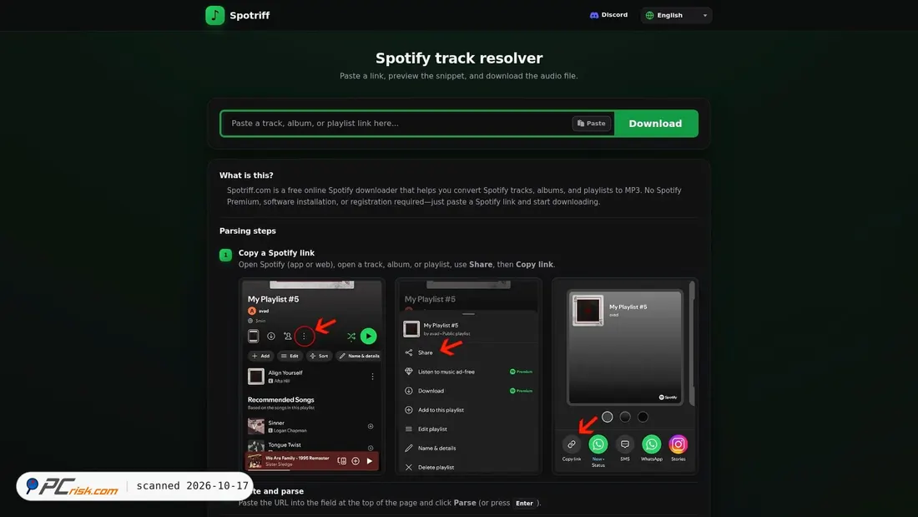Screen dimensions: 918x517
Task: Click the three-dot menu icon circled in red
Action: pyautogui.click(x=304, y=337)
